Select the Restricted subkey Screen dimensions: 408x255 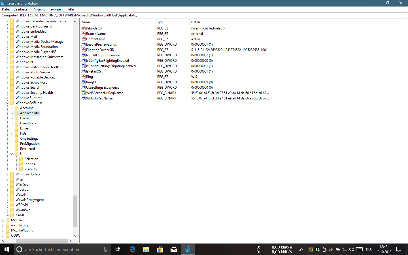pos(27,149)
